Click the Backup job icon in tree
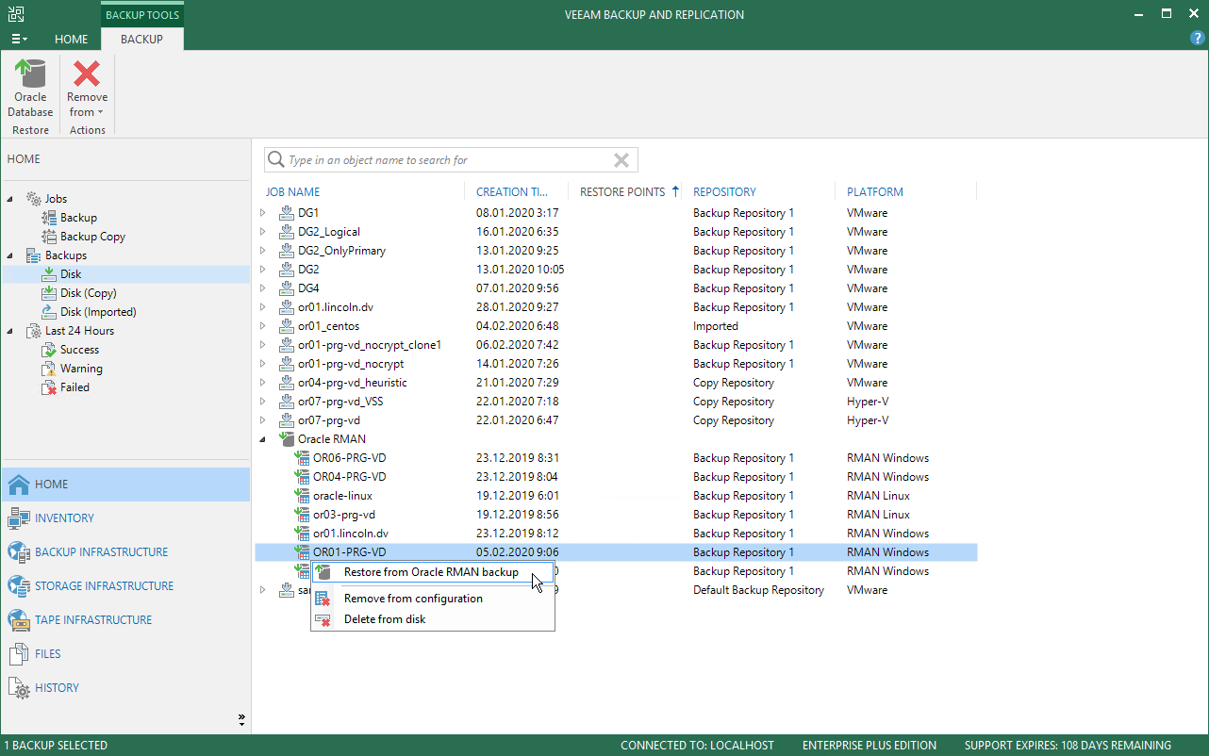The width and height of the screenshot is (1209, 756). pyautogui.click(x=50, y=218)
